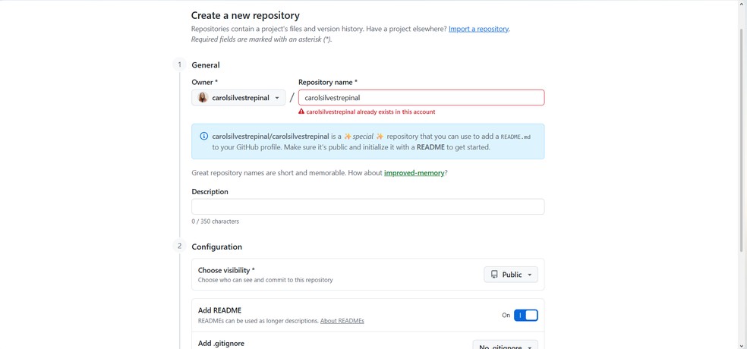
Task: Click the sparkle emoji after 'special'
Action: (x=380, y=136)
